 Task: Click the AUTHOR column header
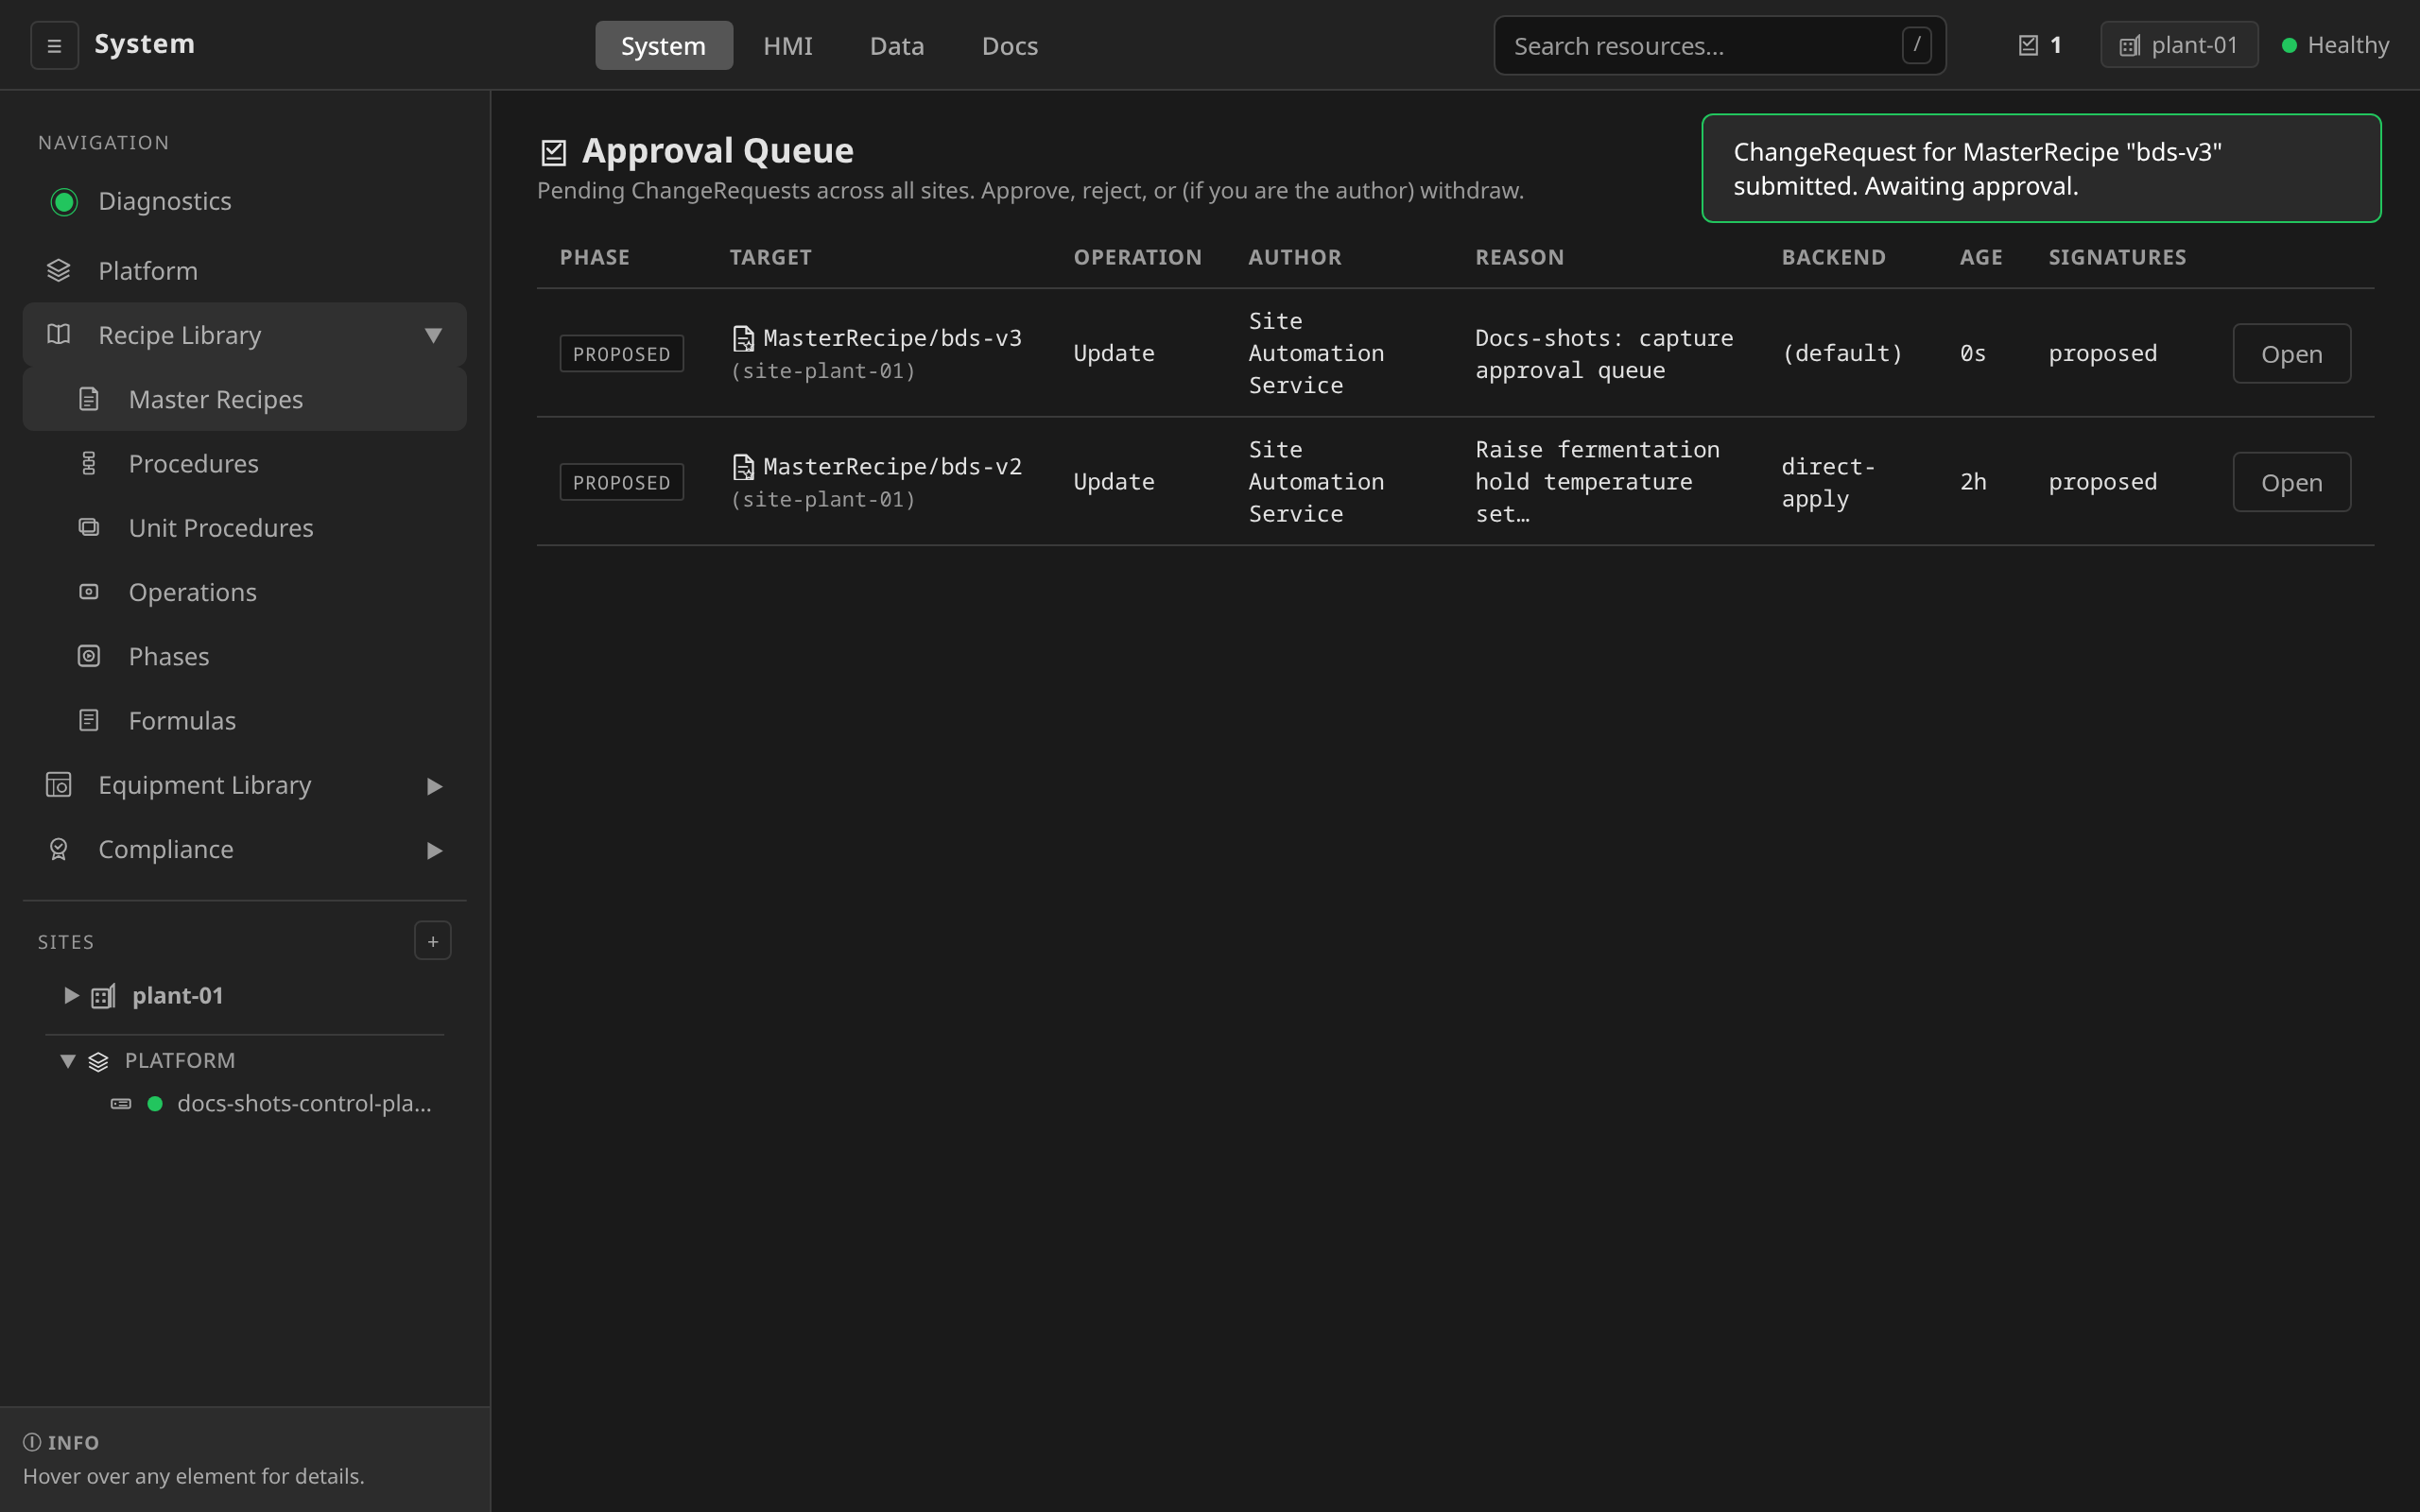(1295, 257)
